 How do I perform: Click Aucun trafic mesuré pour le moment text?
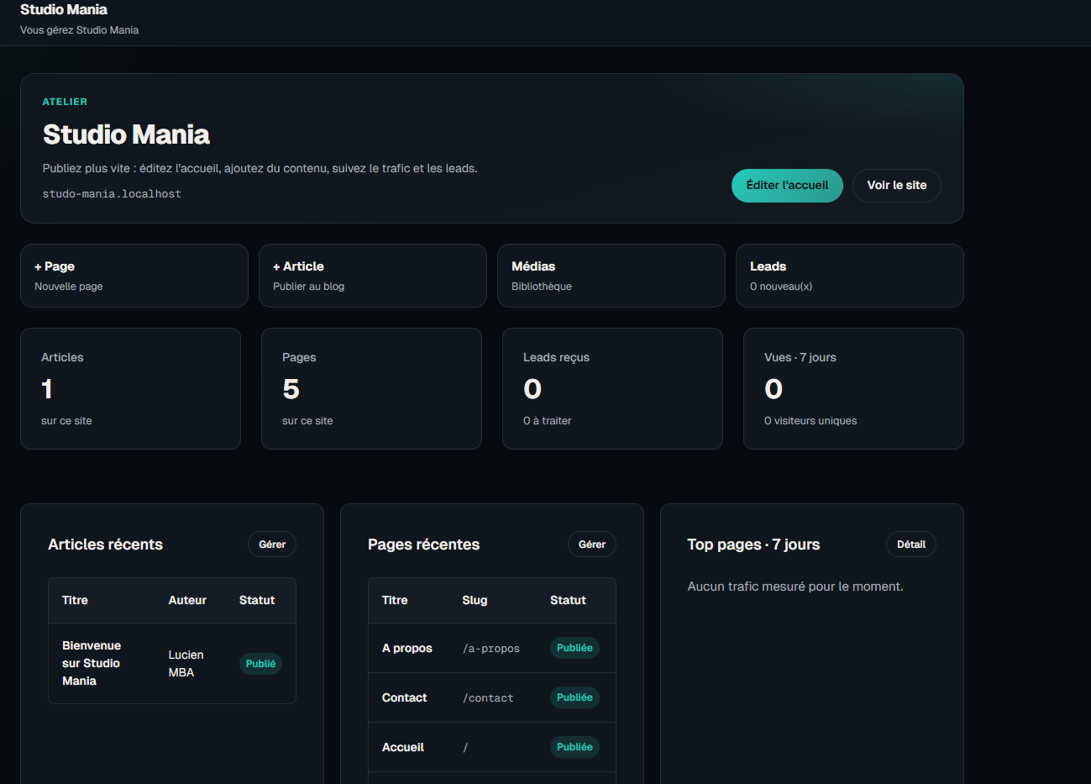[x=795, y=587]
